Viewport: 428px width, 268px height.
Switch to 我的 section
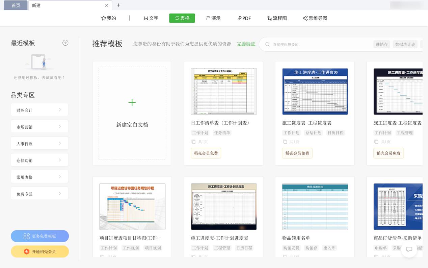[x=109, y=18]
